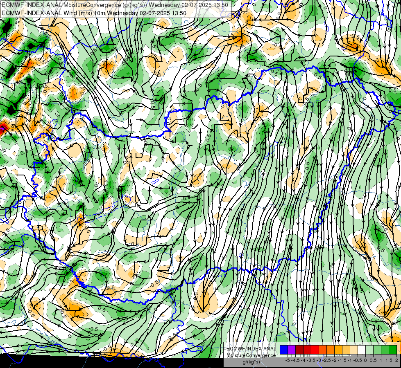
Task: Click the Wind (m/s) 10m title line
Action: [x=94, y=13]
